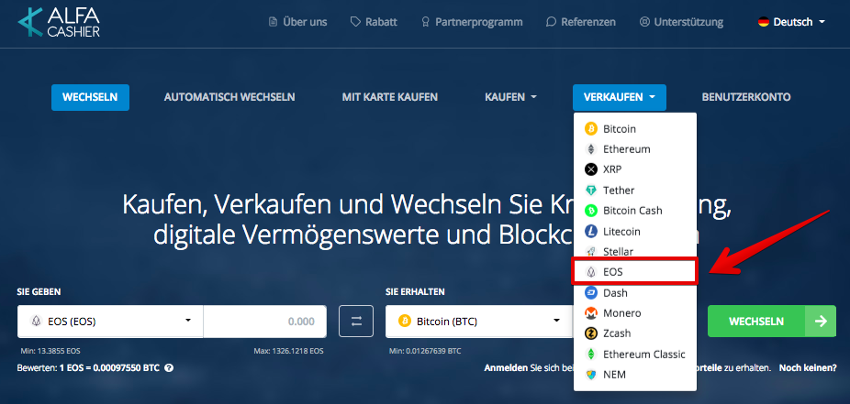This screenshot has width=850, height=404.
Task: Open the Mit Karte Kaufen tab
Action: point(390,97)
